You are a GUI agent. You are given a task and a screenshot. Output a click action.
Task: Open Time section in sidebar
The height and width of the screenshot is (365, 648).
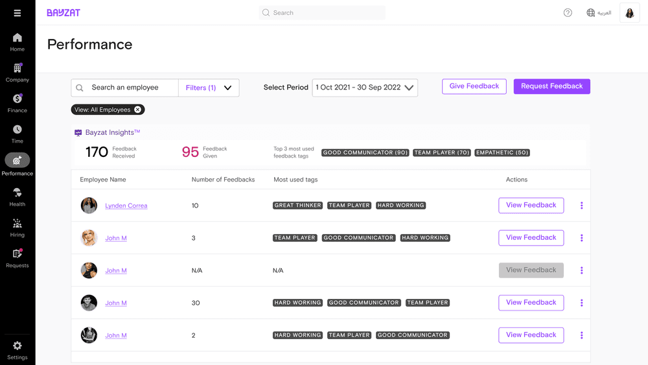17,134
